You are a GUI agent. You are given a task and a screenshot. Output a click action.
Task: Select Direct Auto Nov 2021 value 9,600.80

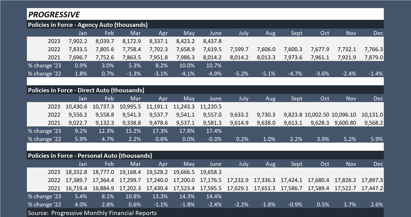point(343,123)
